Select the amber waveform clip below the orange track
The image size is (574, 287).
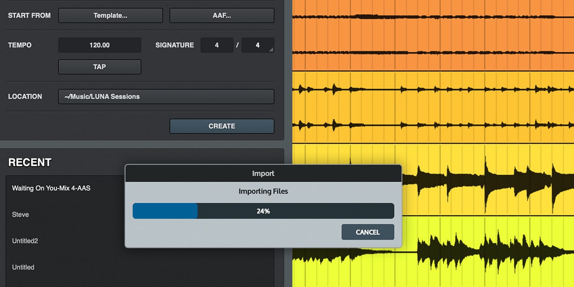pos(430,108)
